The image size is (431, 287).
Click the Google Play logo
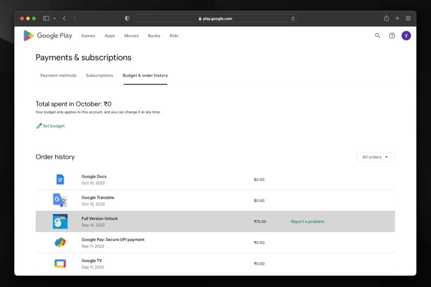pyautogui.click(x=48, y=36)
